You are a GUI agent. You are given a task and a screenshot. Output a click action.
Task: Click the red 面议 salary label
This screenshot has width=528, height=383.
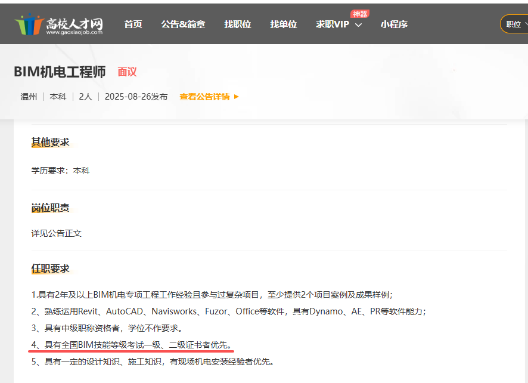click(127, 72)
